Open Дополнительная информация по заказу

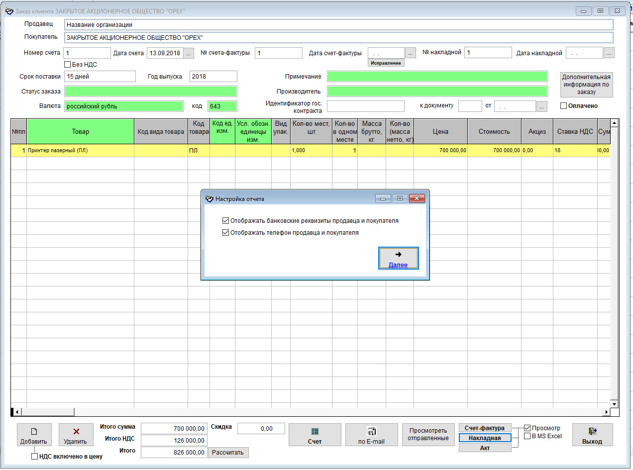(586, 85)
